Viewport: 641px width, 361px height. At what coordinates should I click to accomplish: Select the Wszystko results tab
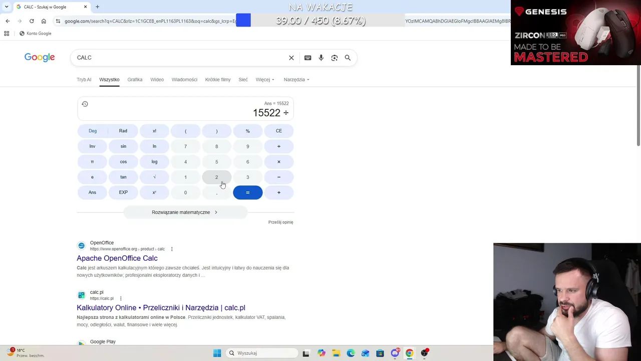point(109,80)
